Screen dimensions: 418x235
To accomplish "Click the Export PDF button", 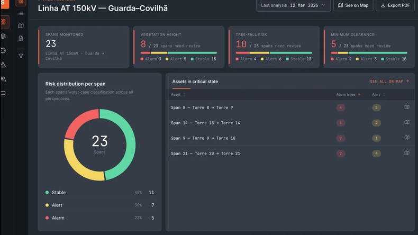I will [395, 5].
